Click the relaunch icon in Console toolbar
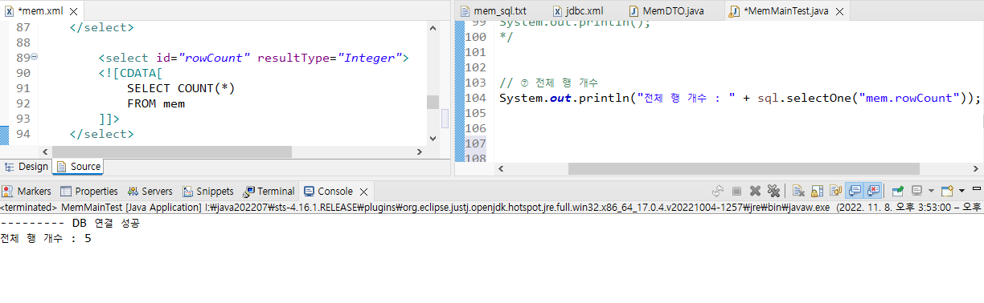 pyautogui.click(x=718, y=191)
